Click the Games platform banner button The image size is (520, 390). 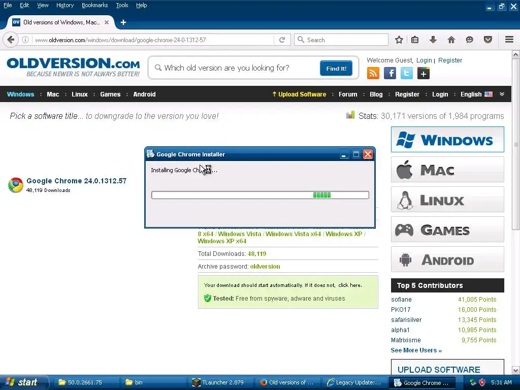[447, 229]
